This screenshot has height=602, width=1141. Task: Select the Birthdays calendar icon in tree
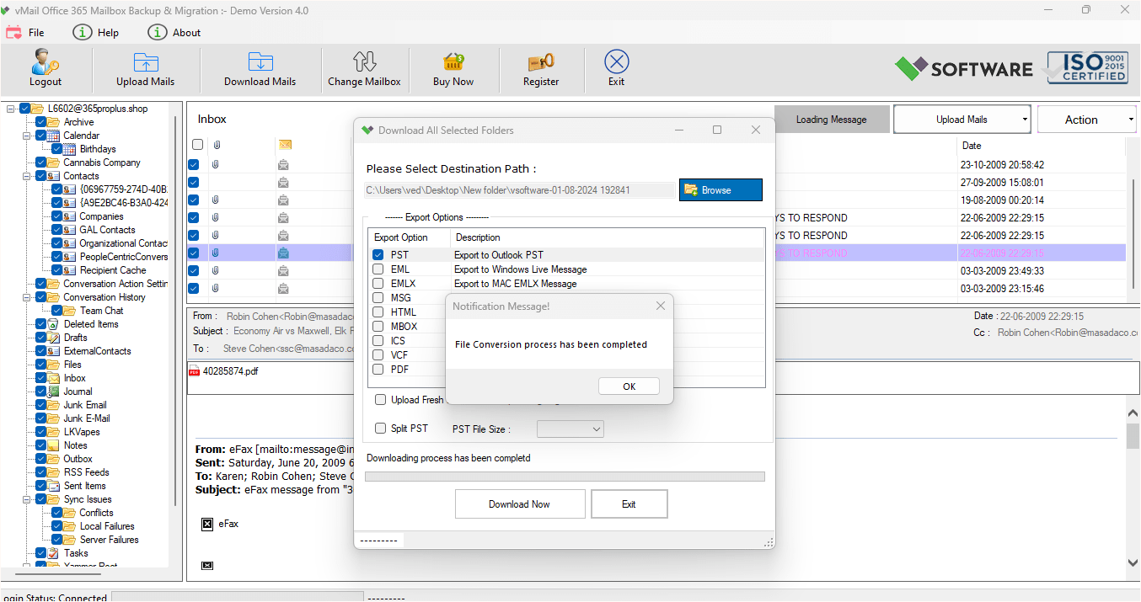69,149
